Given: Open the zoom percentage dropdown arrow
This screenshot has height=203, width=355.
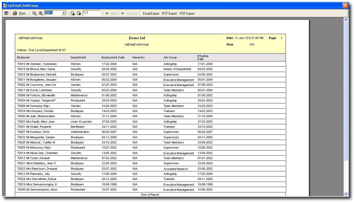Looking at the screenshot, I should coord(64,13).
